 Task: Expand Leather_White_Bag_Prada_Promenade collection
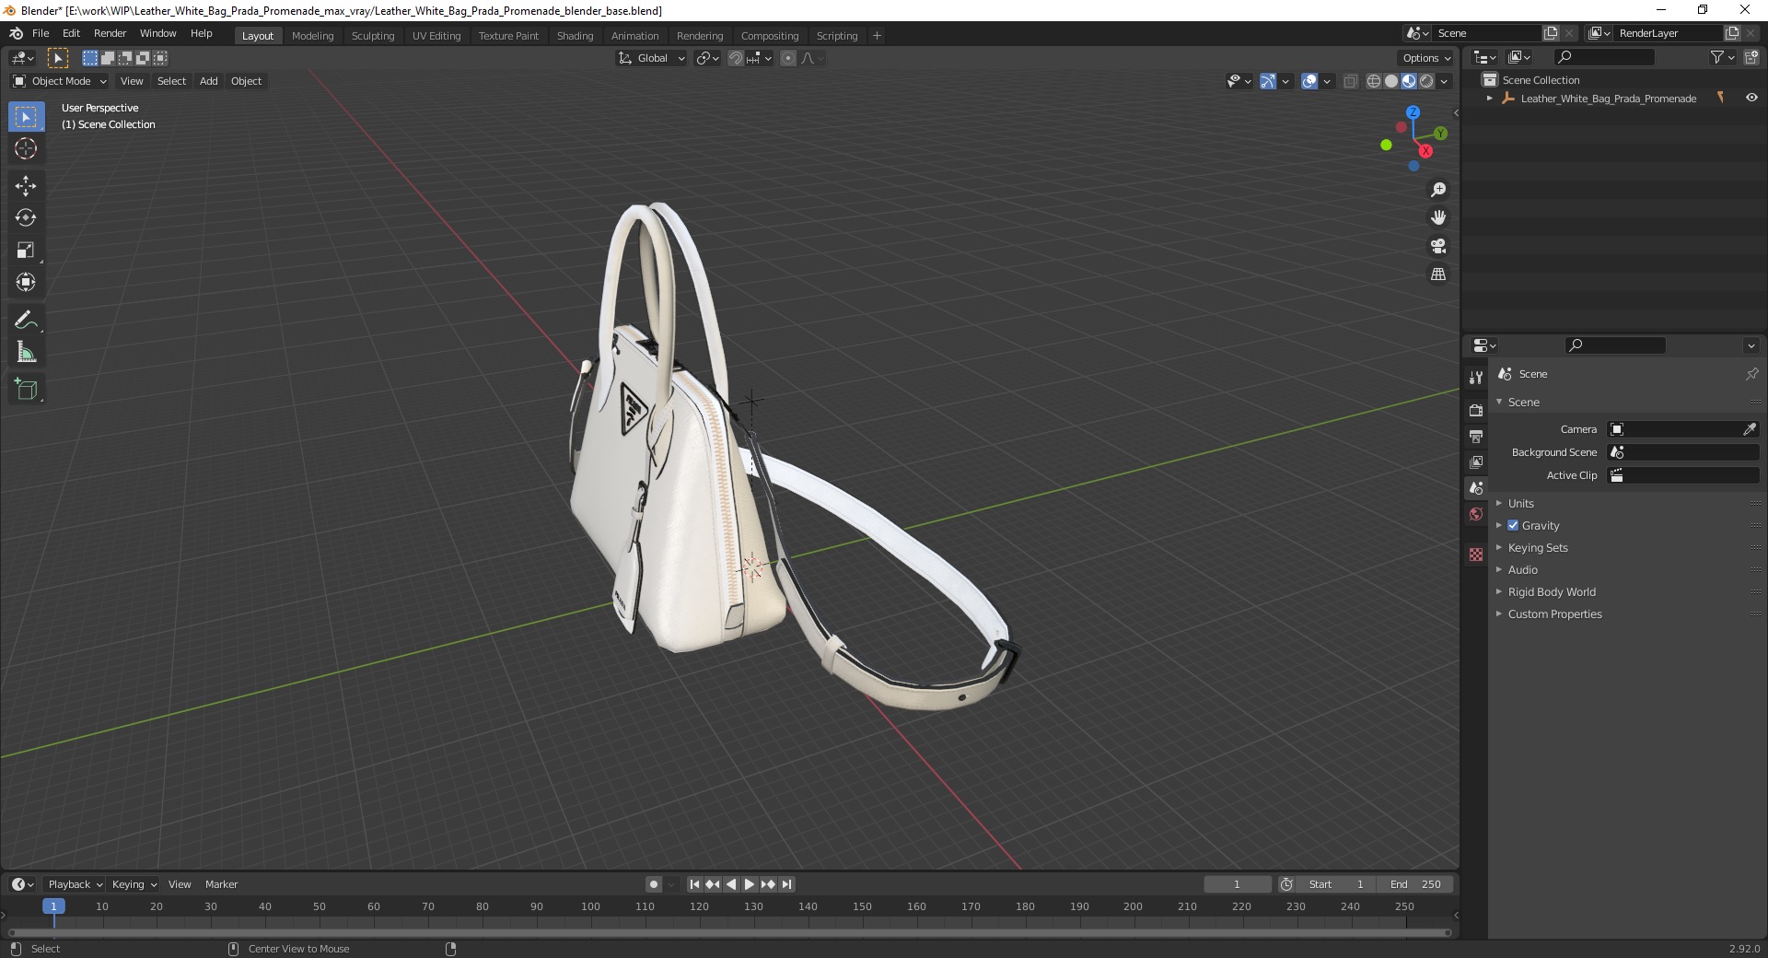tap(1490, 98)
